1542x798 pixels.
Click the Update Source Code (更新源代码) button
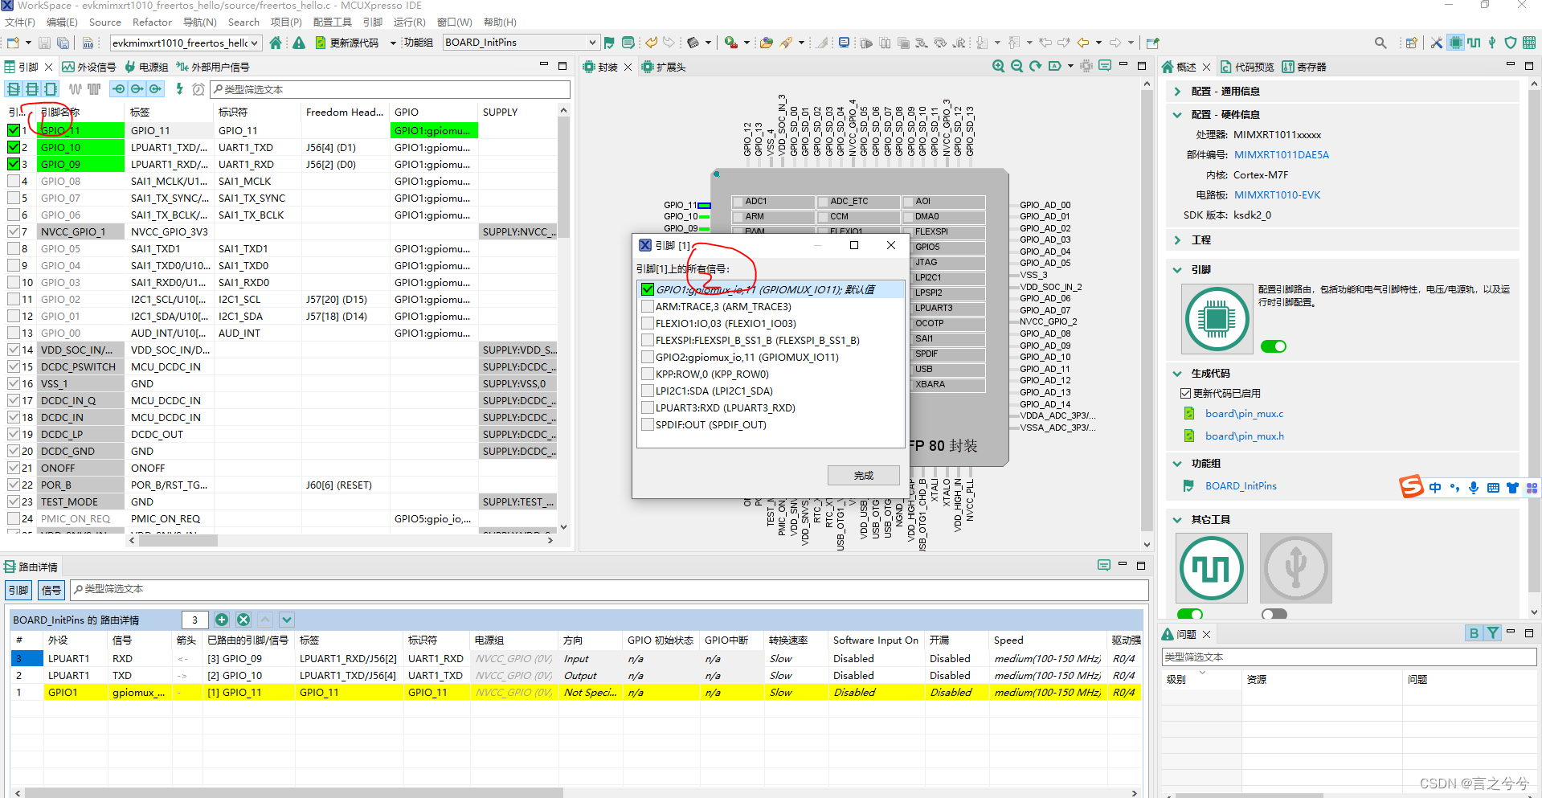point(347,43)
